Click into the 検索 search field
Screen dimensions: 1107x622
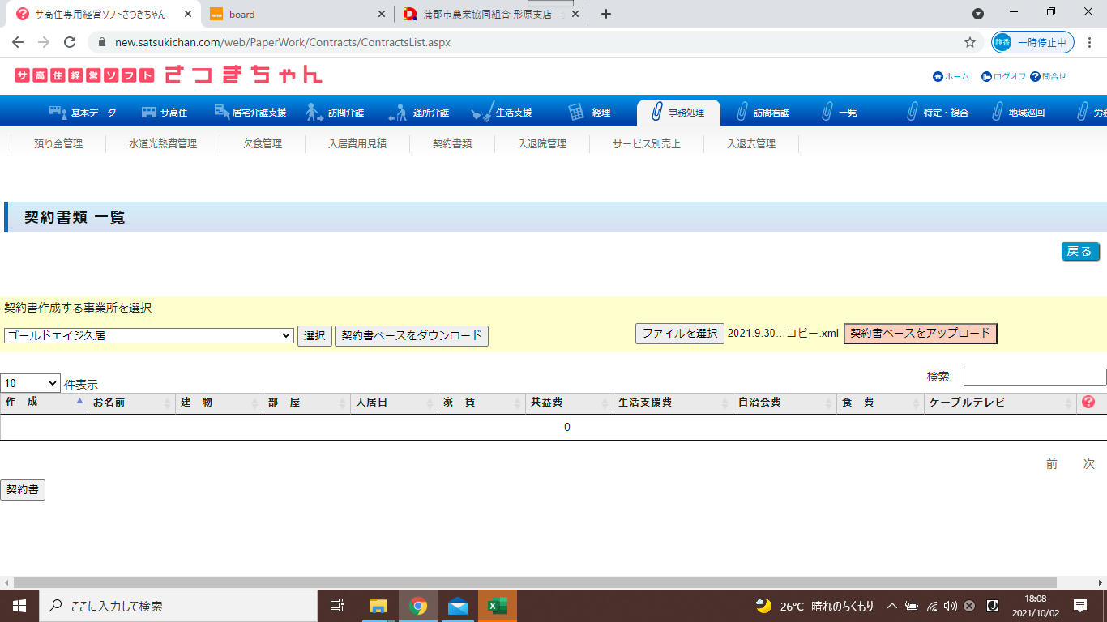pyautogui.click(x=1034, y=377)
